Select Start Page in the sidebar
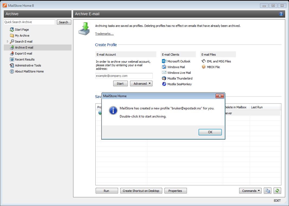This screenshot has height=206, width=289. tap(22, 30)
